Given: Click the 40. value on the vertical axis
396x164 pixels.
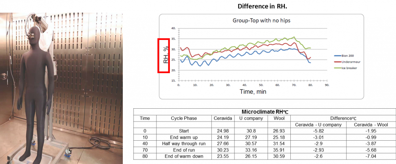Looking at the screenshot, I should [x=173, y=28].
